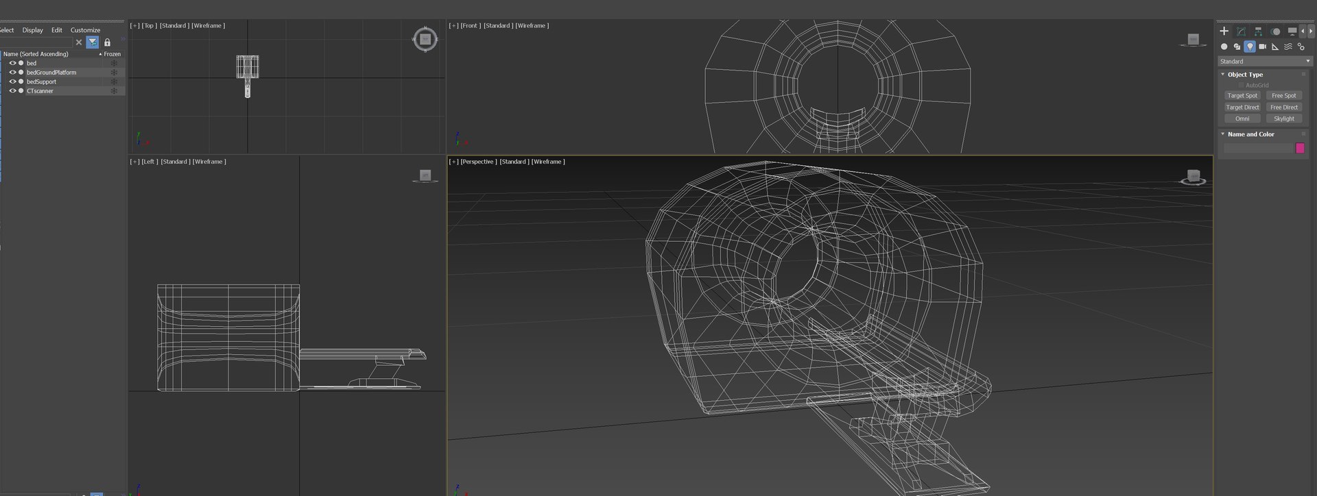
Task: Select the Systems category gears icon
Action: tap(1301, 47)
